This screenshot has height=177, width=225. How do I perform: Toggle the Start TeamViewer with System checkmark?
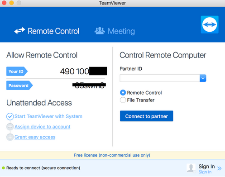tap(10, 116)
